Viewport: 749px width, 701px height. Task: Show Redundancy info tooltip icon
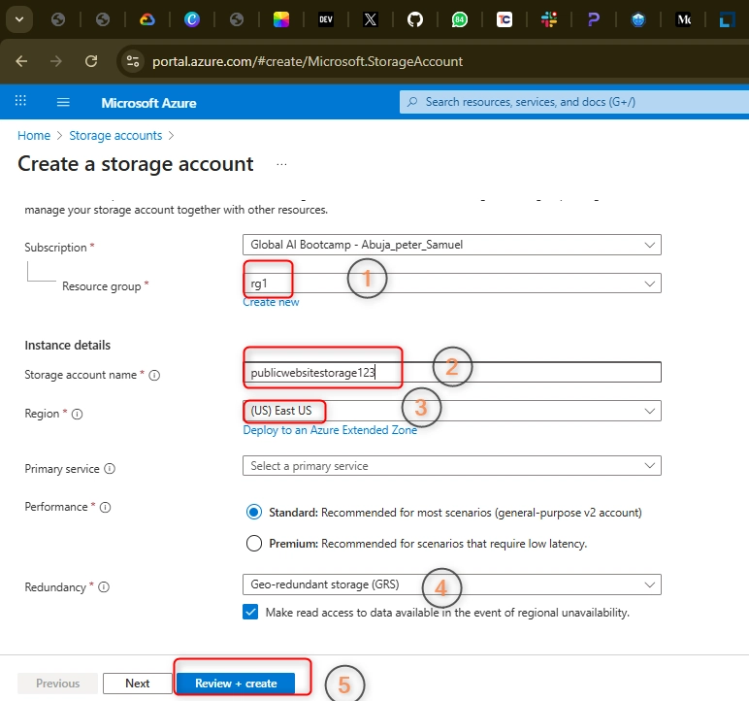(x=104, y=586)
